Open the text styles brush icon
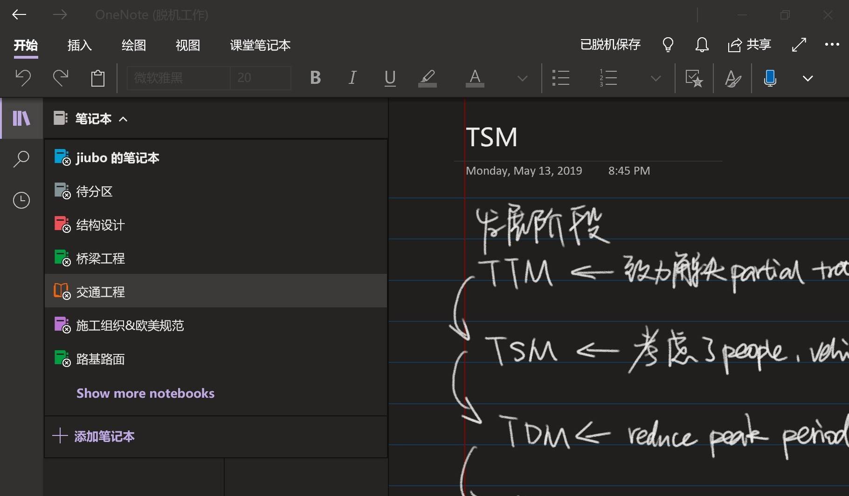Screen dimensions: 849x496 coord(732,78)
